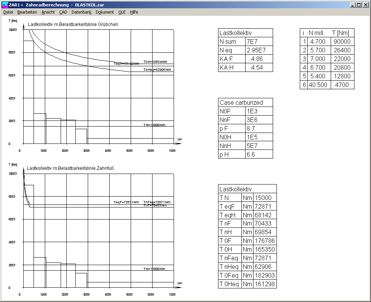The image size is (371, 302).
Task: Click the T 0Heq value 161298
Action: [265, 284]
